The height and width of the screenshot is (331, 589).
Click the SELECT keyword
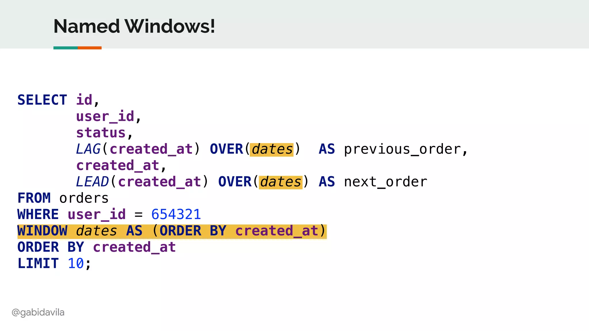pos(42,100)
